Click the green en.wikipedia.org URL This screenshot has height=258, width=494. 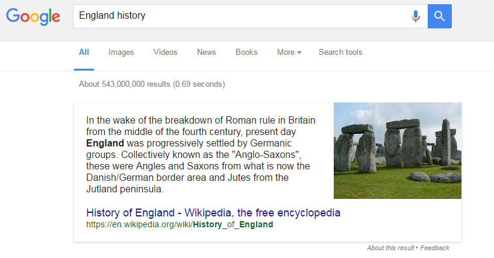[180, 225]
